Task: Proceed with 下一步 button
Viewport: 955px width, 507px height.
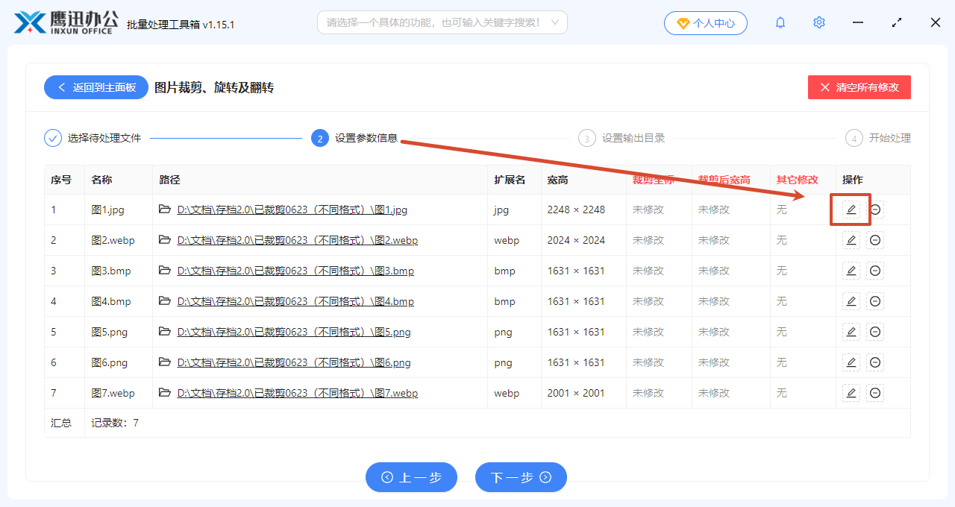Action: coord(521,477)
